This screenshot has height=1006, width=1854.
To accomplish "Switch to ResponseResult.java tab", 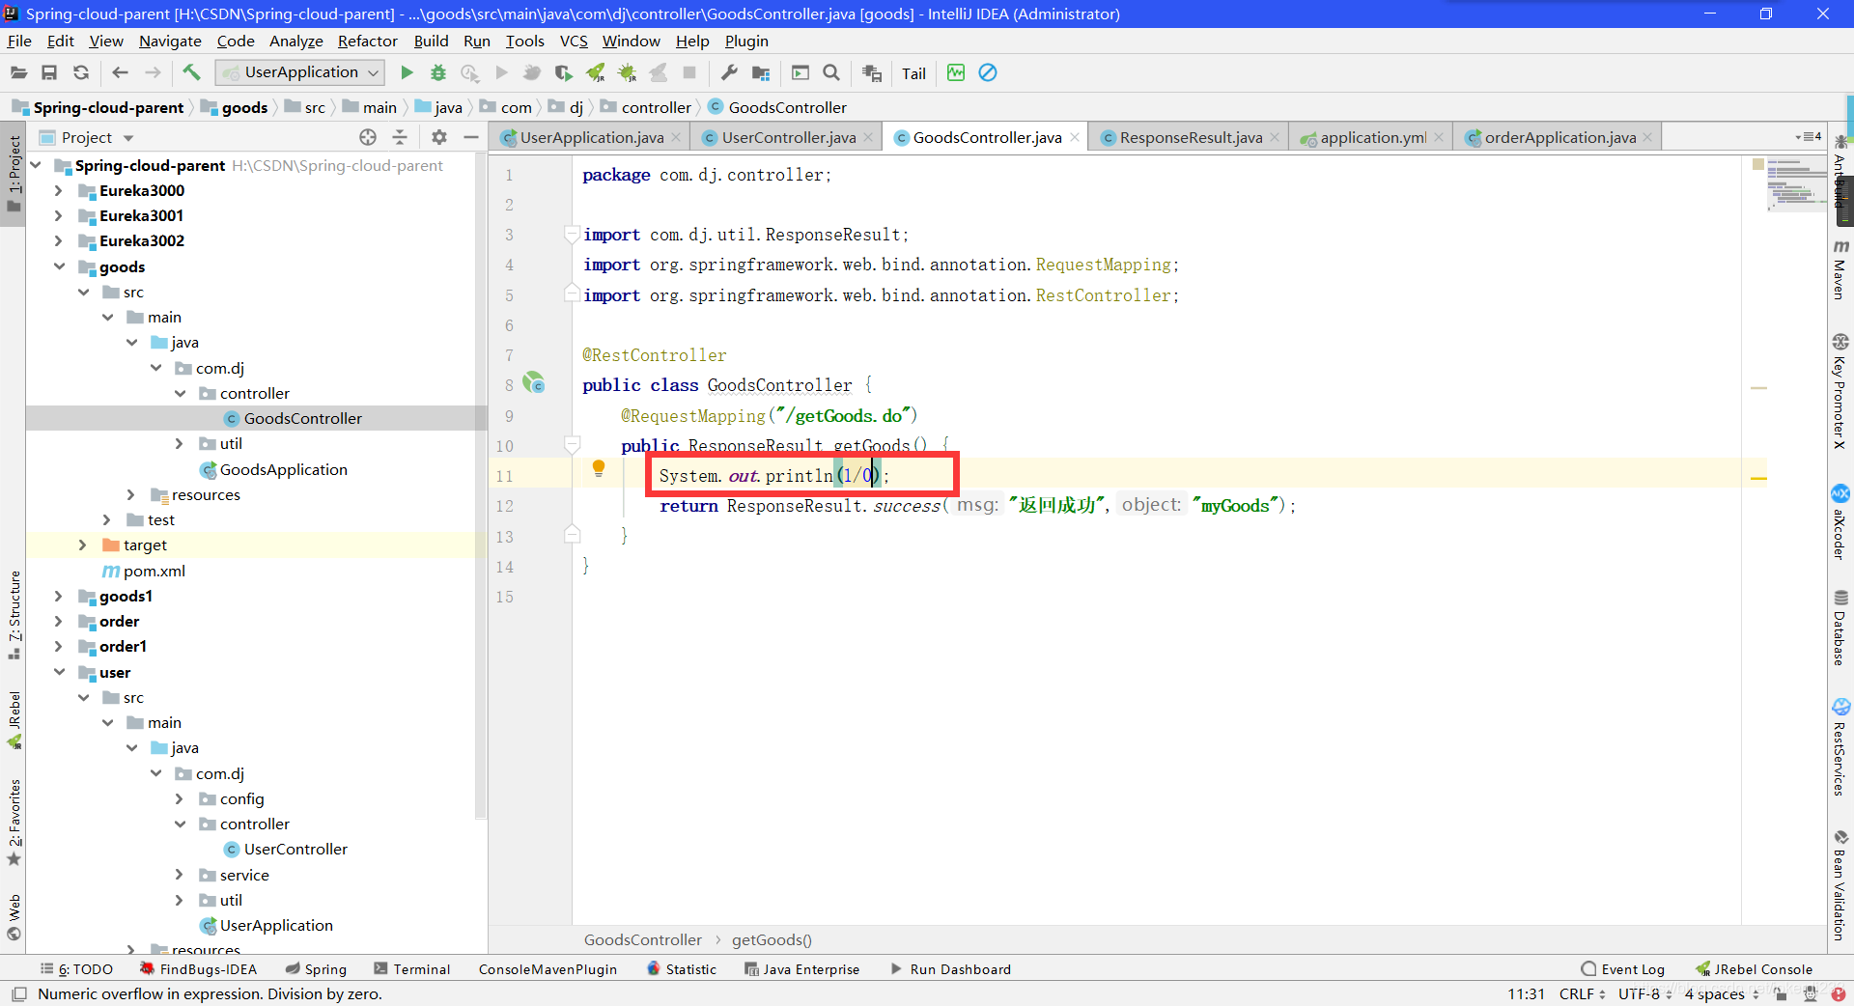I will click(x=1191, y=137).
